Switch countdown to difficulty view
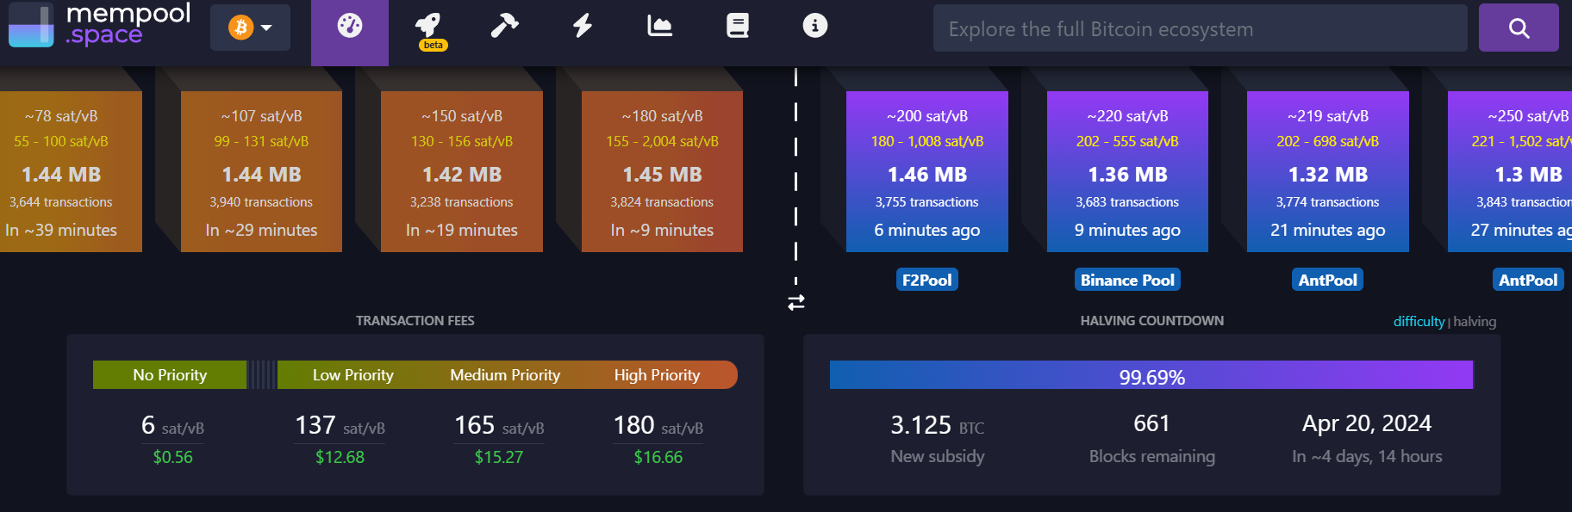Viewport: 1572px width, 512px height. pyautogui.click(x=1418, y=322)
